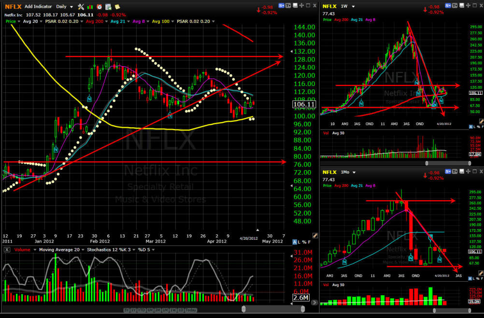Click the N news marker near Feb 2012 start
The width and height of the screenshot is (484, 318).
click(89, 99)
